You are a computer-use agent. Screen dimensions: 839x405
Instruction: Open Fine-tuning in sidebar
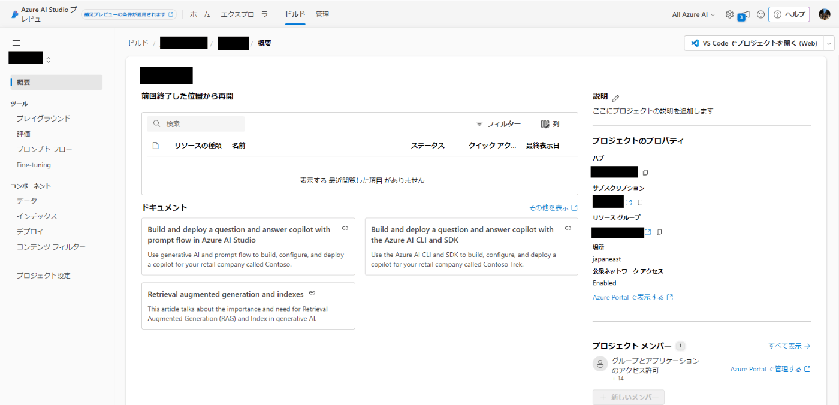[34, 165]
